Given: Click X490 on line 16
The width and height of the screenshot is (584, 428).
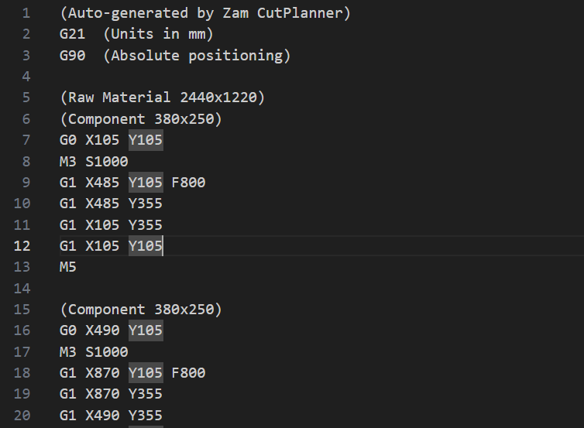Looking at the screenshot, I should point(102,330).
